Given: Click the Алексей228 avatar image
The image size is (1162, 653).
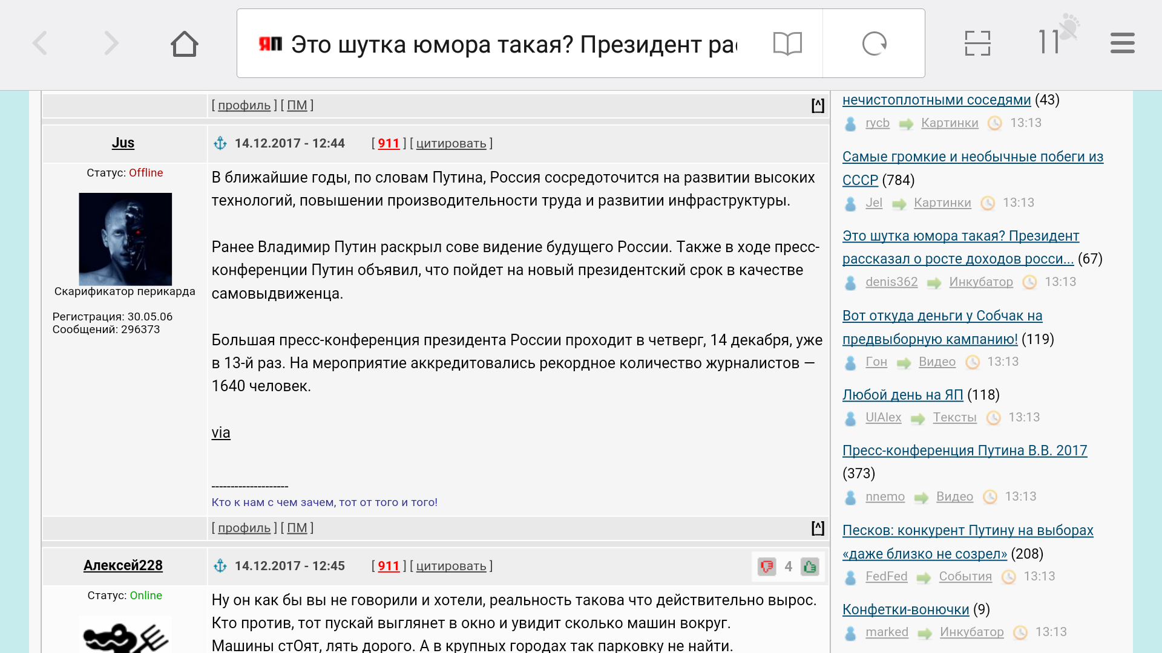Looking at the screenshot, I should tap(125, 635).
